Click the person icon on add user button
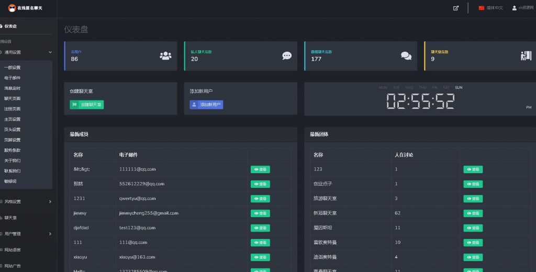 (194, 105)
